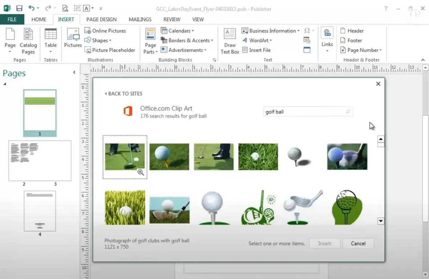Open the FILE tab
This screenshot has width=429, height=279.
pyautogui.click(x=12, y=19)
